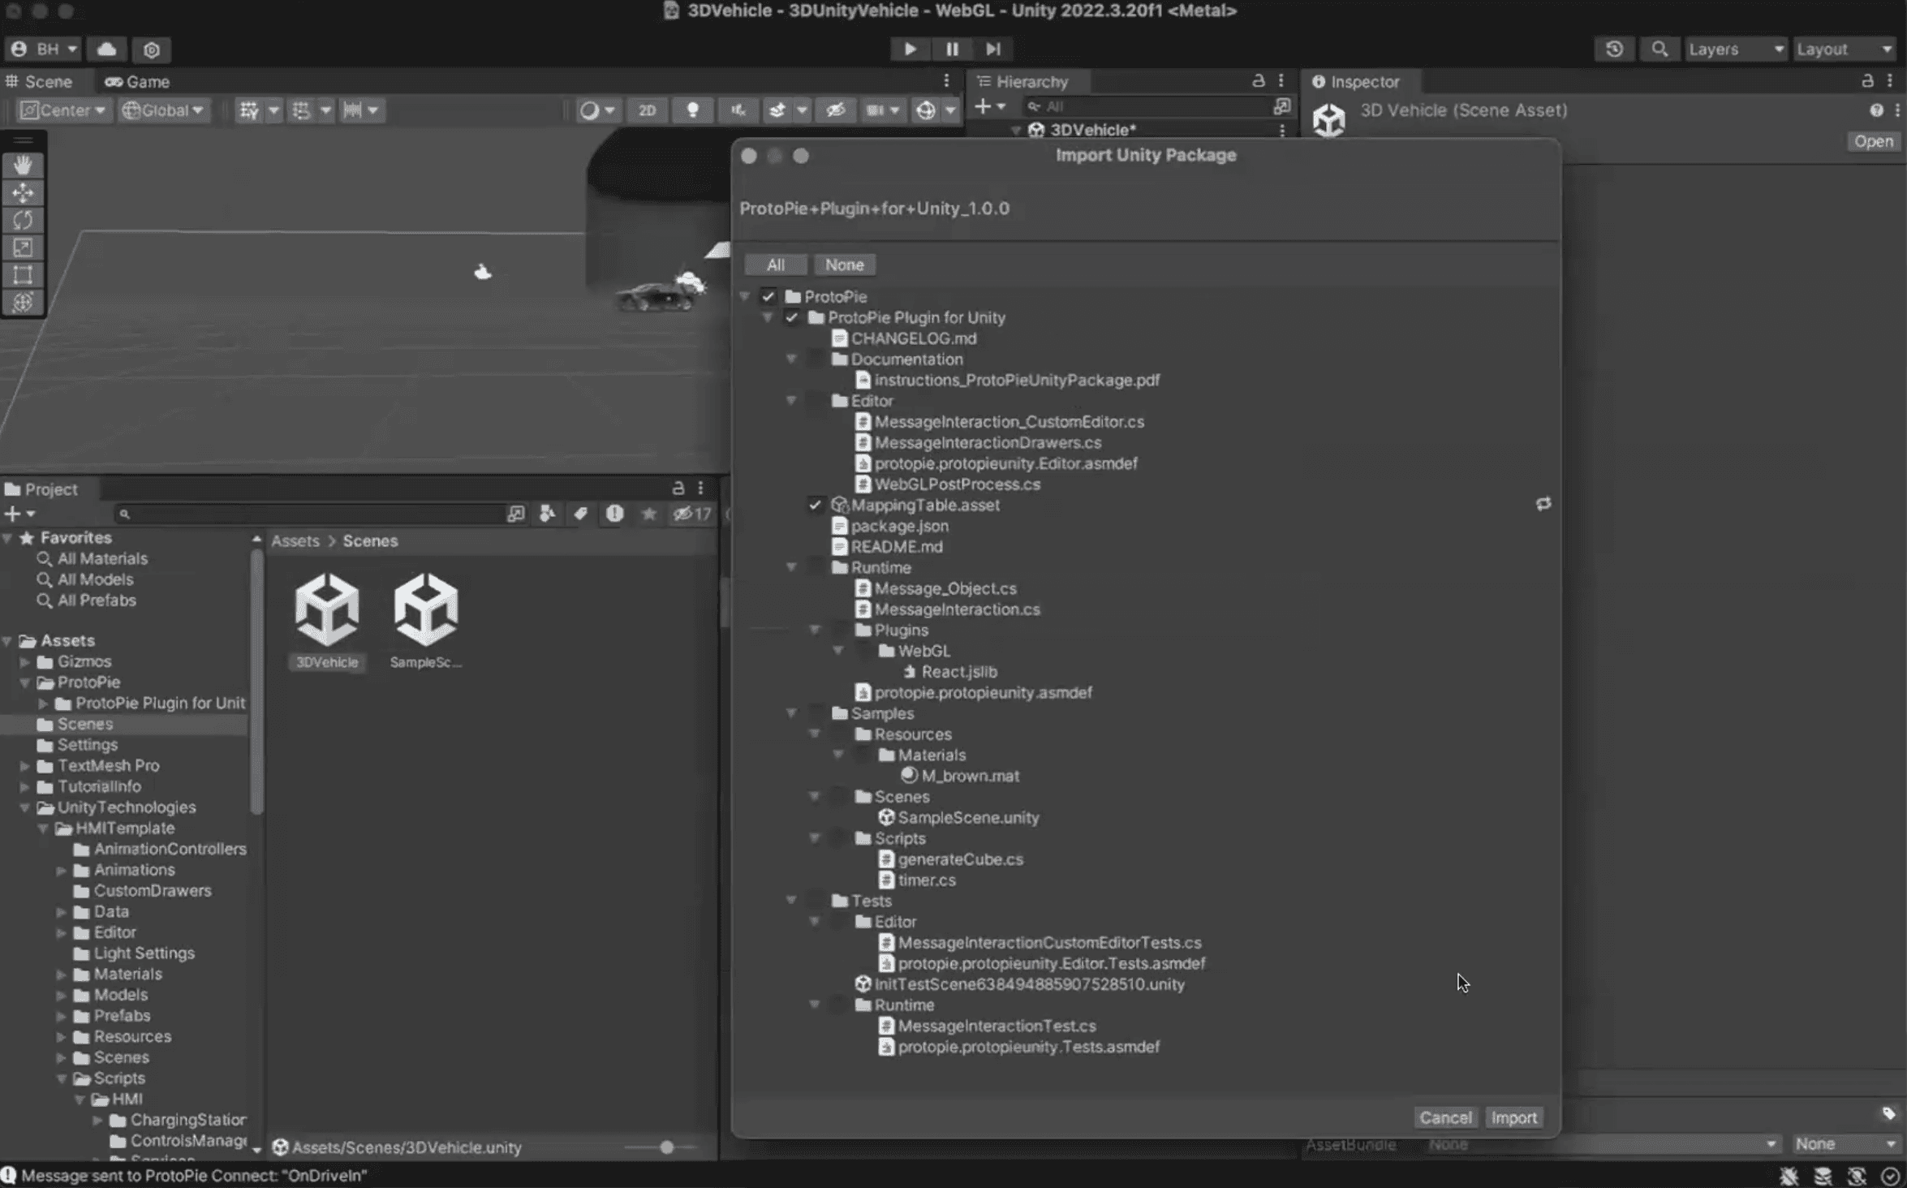
Task: Open the Layout dropdown
Action: pyautogui.click(x=1842, y=49)
